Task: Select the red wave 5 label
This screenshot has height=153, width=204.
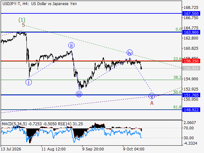Action: [23, 25]
